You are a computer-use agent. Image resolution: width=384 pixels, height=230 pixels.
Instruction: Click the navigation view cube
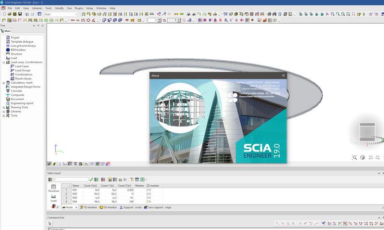[x=367, y=132]
